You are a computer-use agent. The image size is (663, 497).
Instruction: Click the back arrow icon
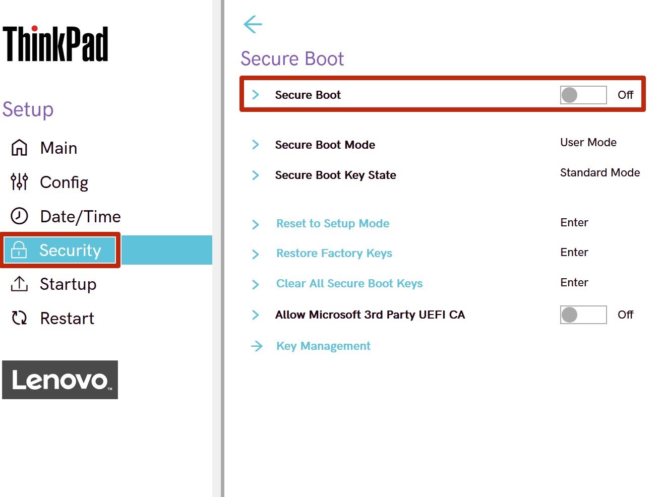[253, 24]
